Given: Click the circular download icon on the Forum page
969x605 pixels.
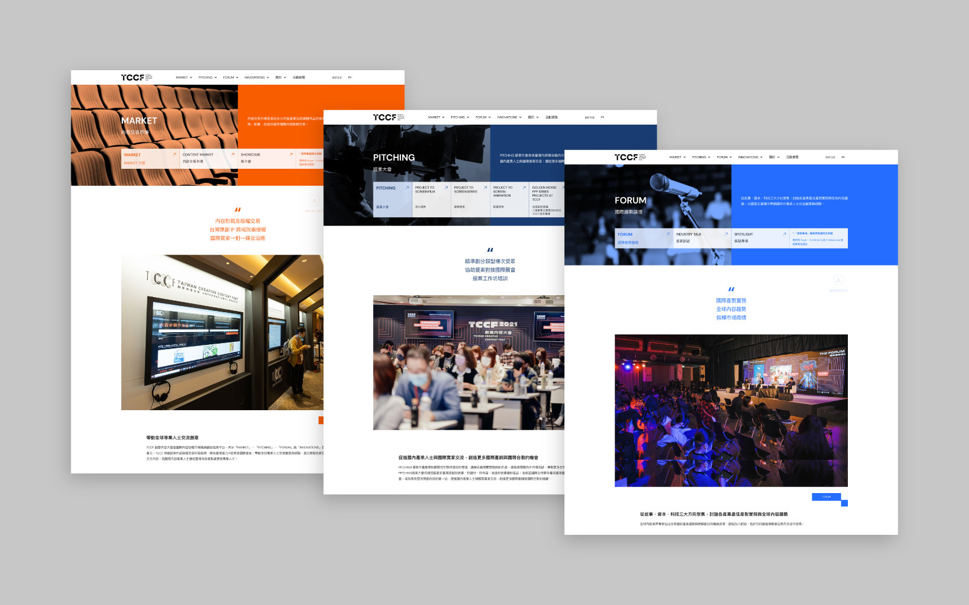Looking at the screenshot, I should (838, 280).
